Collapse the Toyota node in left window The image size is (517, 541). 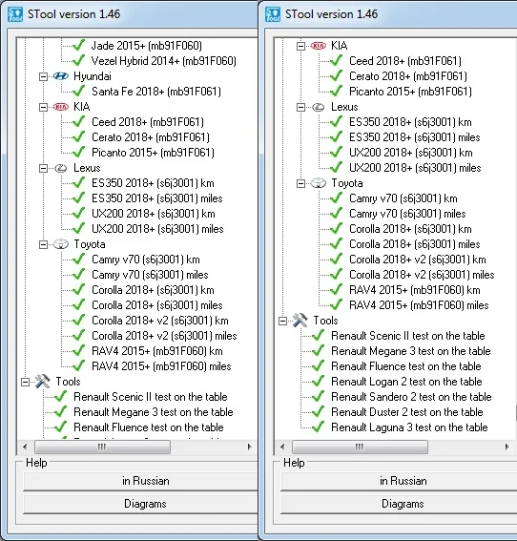pos(43,244)
